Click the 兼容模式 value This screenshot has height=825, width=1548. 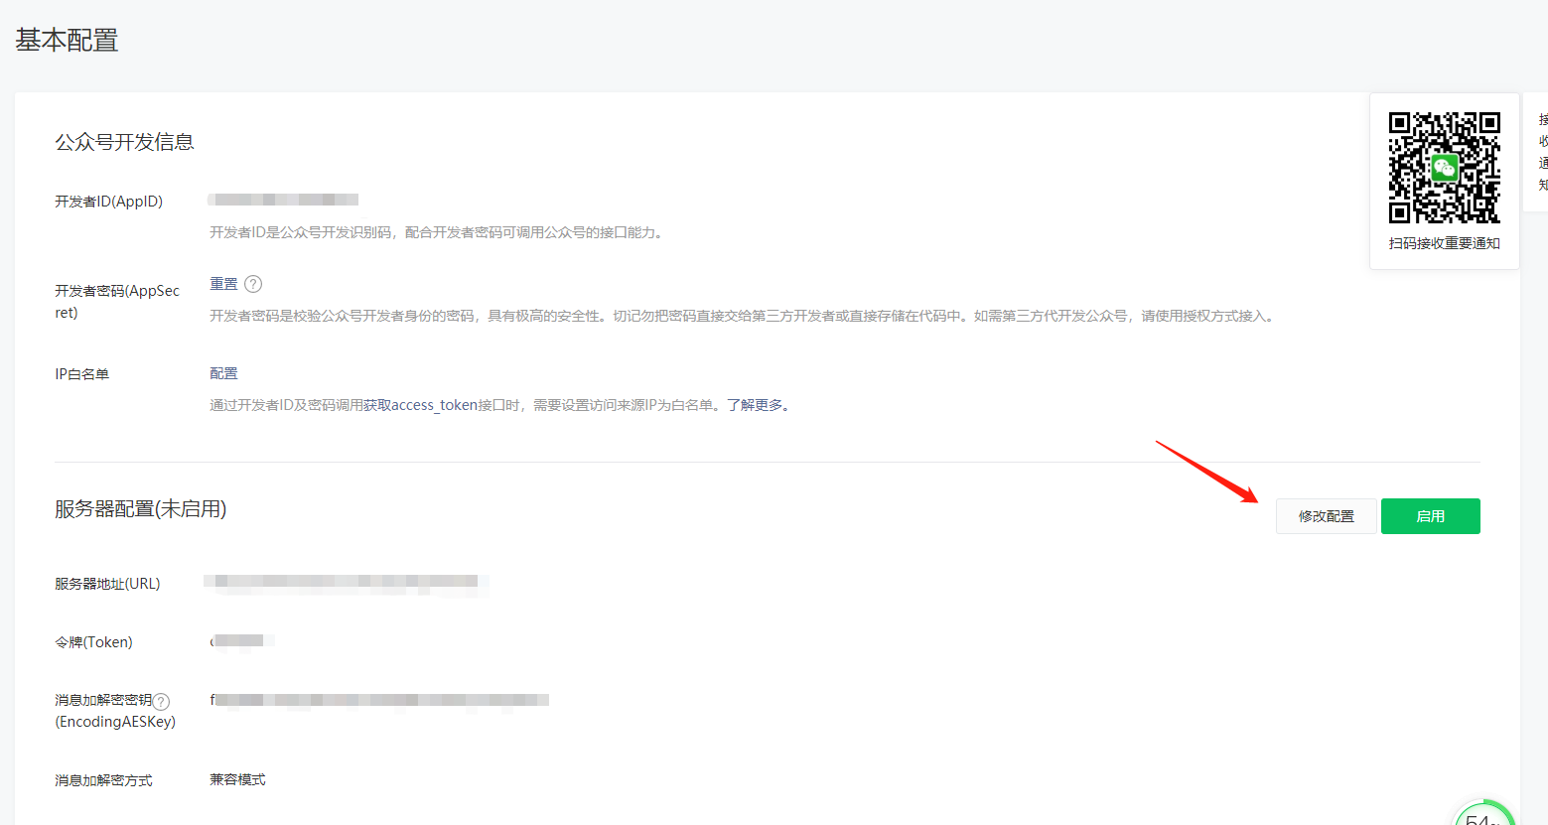point(237,779)
